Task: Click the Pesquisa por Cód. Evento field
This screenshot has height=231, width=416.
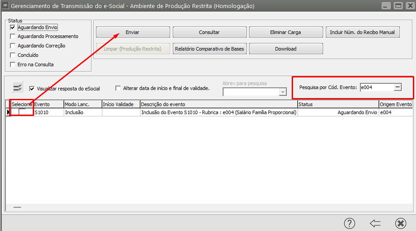Action: pyautogui.click(x=376, y=88)
